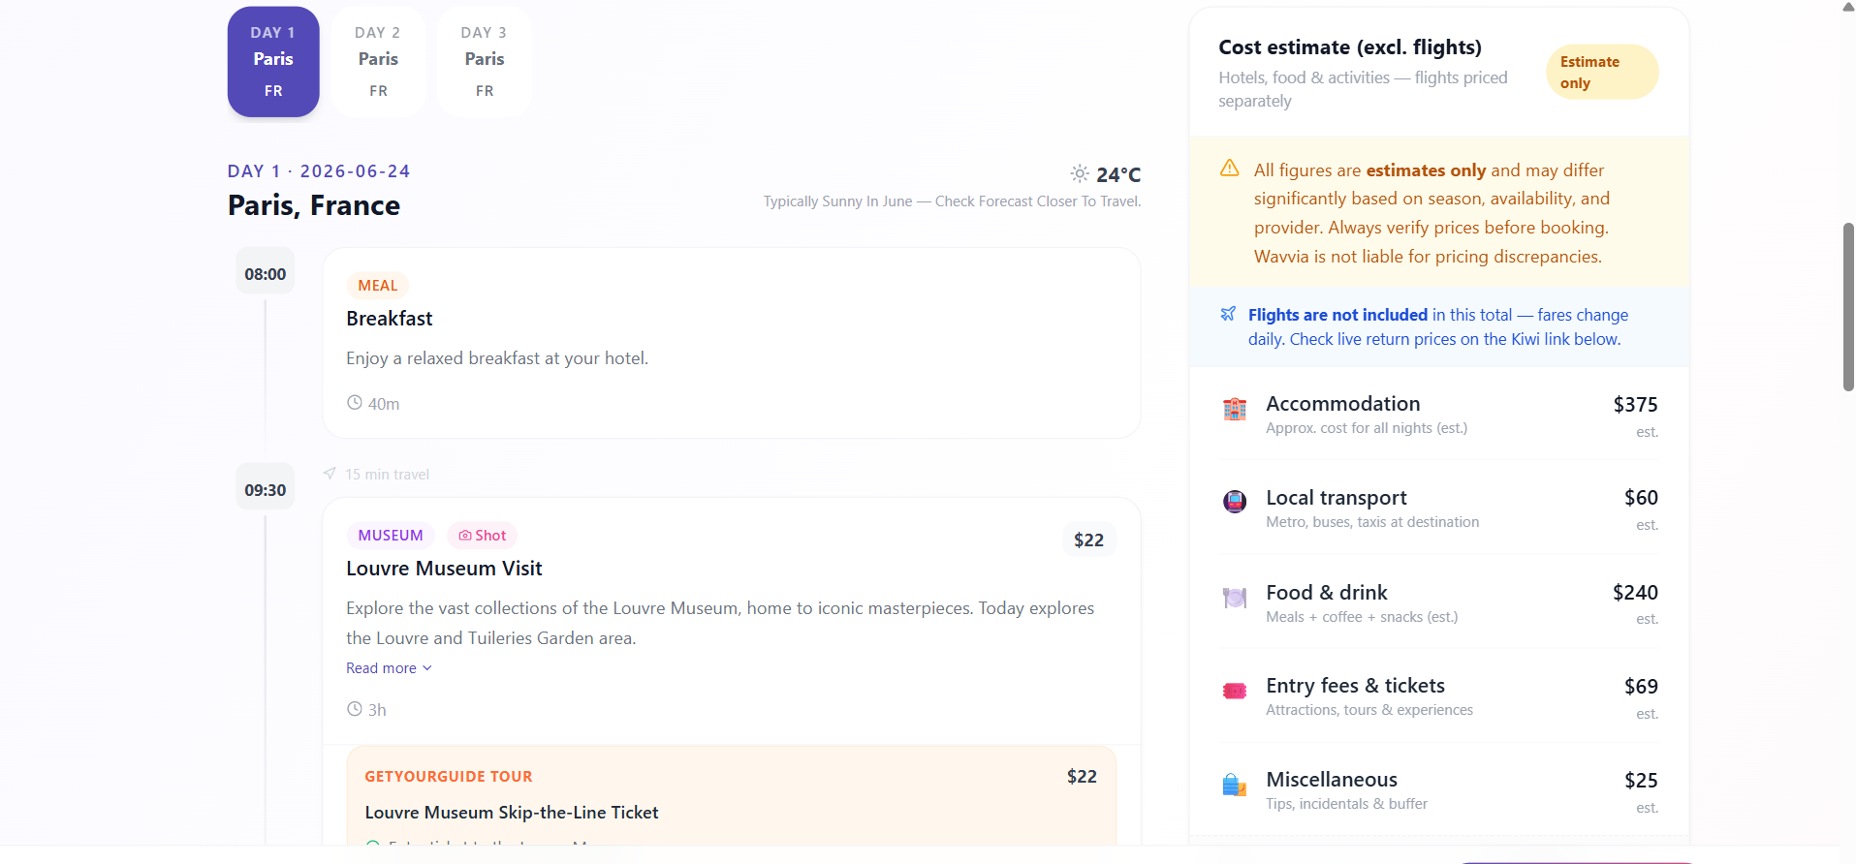Click the MEAL category tag
Viewport: 1856px width, 864px height.
coord(378,286)
